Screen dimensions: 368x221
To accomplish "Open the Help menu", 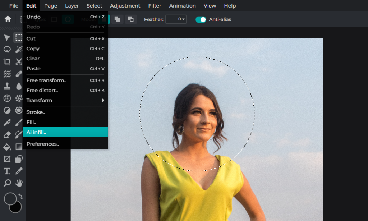I will (x=230, y=6).
